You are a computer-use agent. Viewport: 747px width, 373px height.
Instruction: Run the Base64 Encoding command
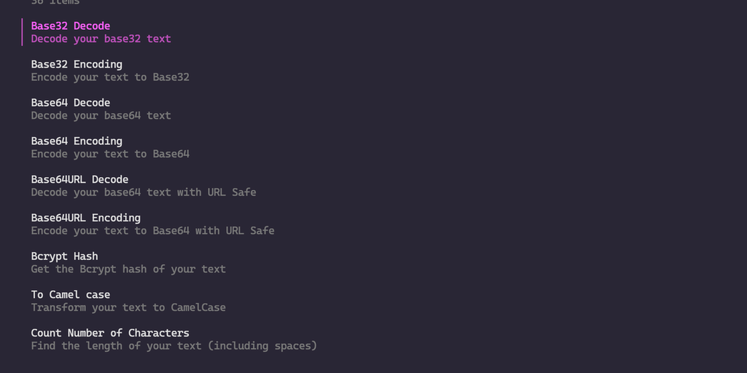point(77,141)
